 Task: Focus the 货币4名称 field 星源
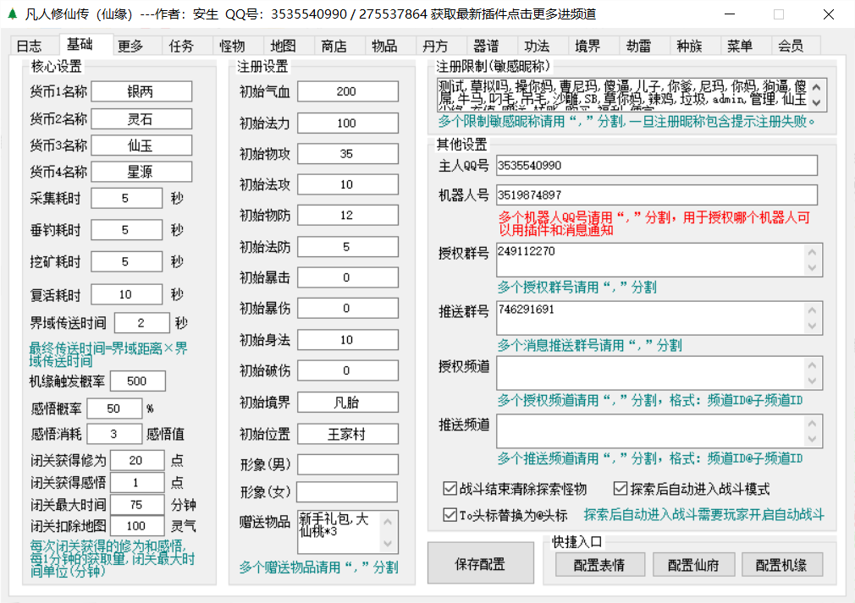point(141,172)
